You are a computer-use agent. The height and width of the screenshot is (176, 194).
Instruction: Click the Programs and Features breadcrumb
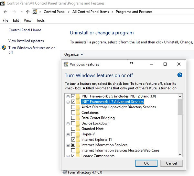click(134, 12)
